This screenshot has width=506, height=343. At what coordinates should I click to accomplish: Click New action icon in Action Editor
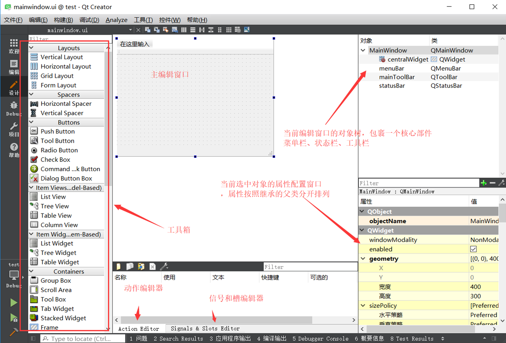pyautogui.click(x=118, y=266)
